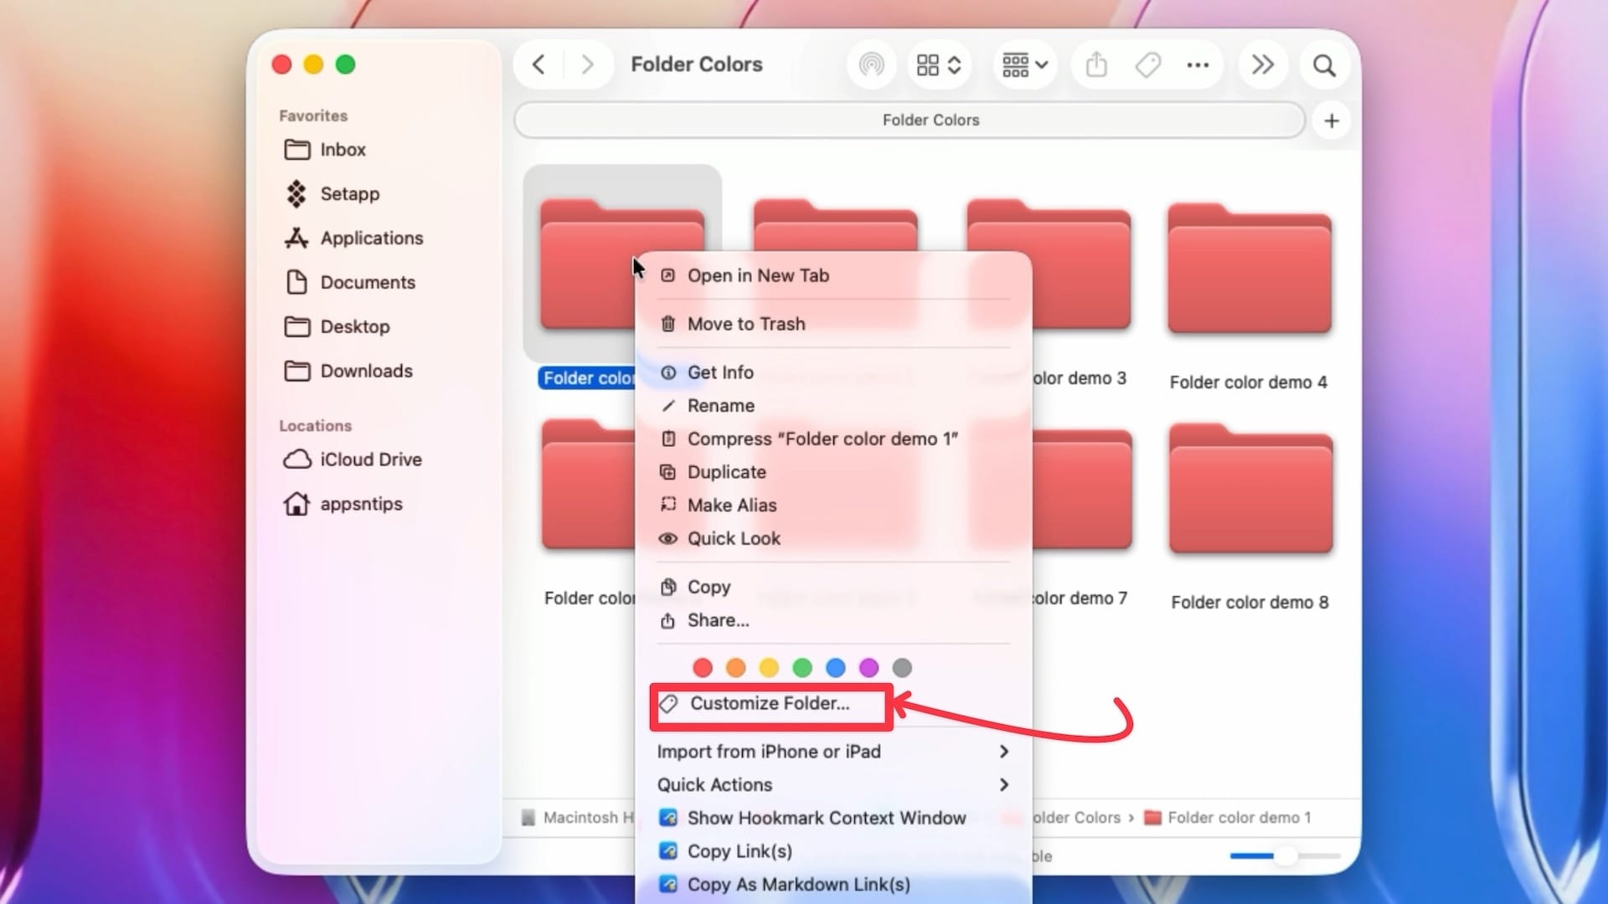
Task: Expand the Quick Actions submenu
Action: click(832, 784)
